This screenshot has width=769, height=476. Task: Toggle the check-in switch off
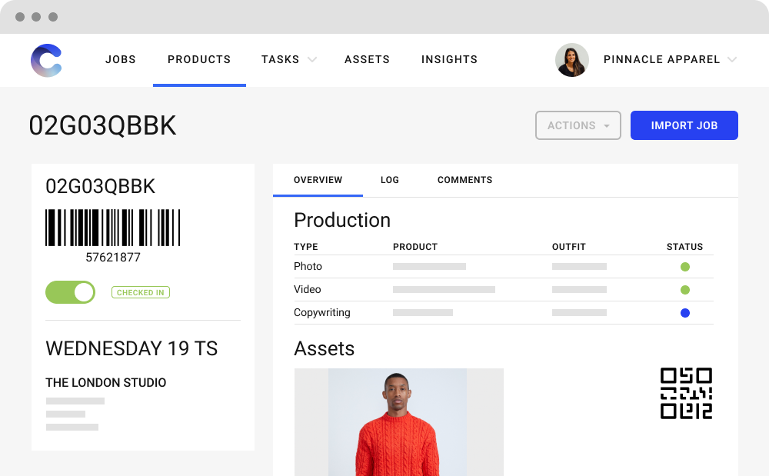click(x=70, y=292)
